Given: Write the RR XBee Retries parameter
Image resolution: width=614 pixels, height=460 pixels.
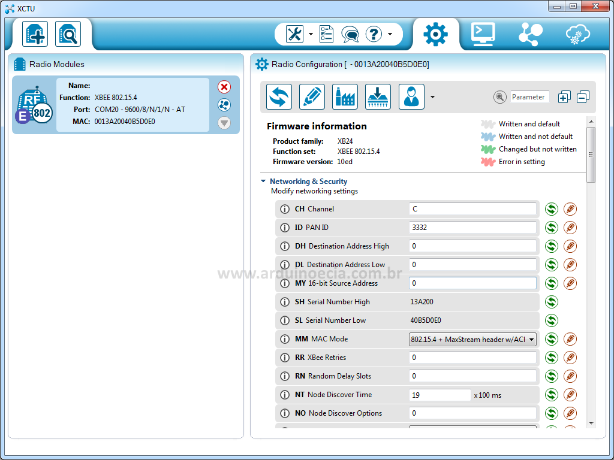Looking at the screenshot, I should [570, 358].
